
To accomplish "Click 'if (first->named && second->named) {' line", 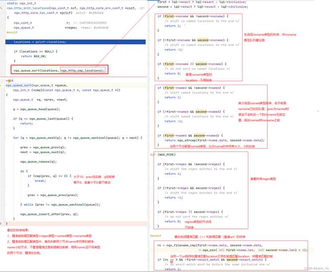I will tap(190, 136).
